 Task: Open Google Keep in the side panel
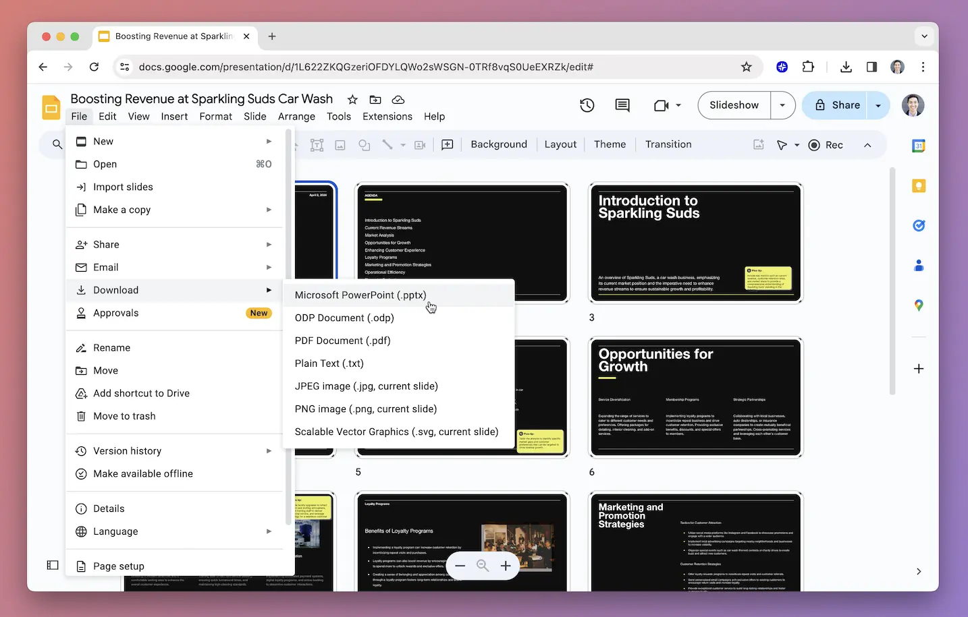click(918, 185)
